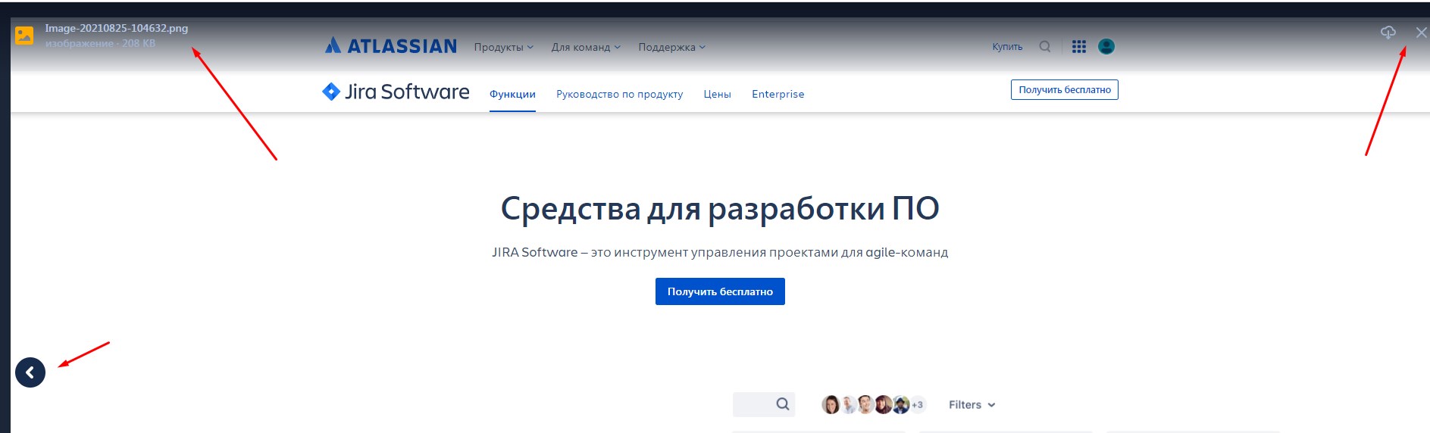This screenshot has height=433, width=1430.
Task: Click the Купить link
Action: 1007,47
